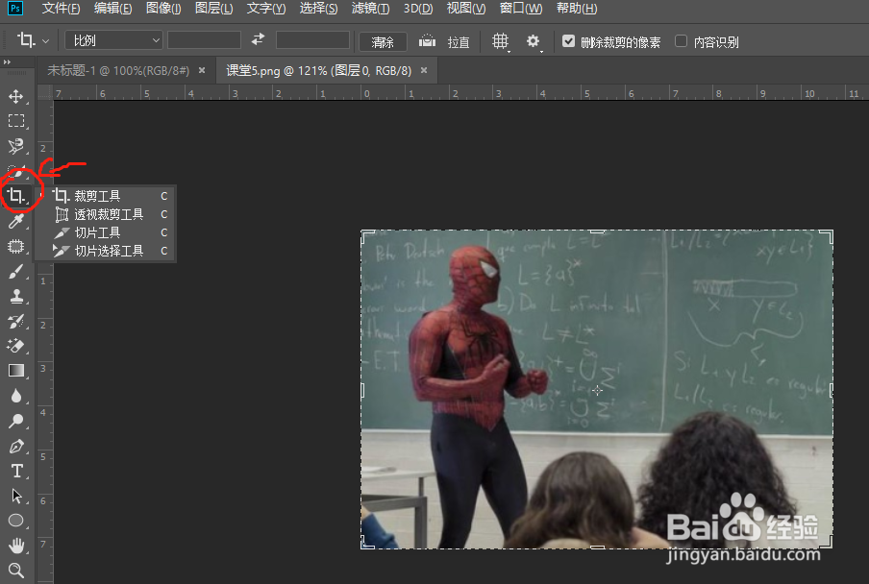Select the Path Selection tool
Screen dimensions: 869x584
(x=16, y=496)
